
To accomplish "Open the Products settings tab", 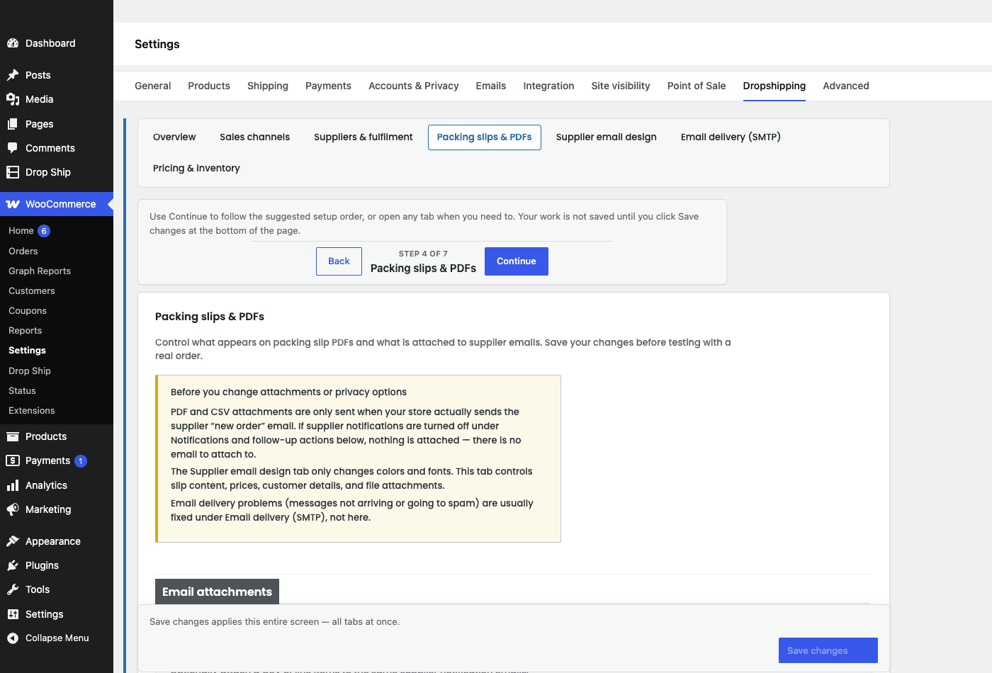I will coord(209,86).
